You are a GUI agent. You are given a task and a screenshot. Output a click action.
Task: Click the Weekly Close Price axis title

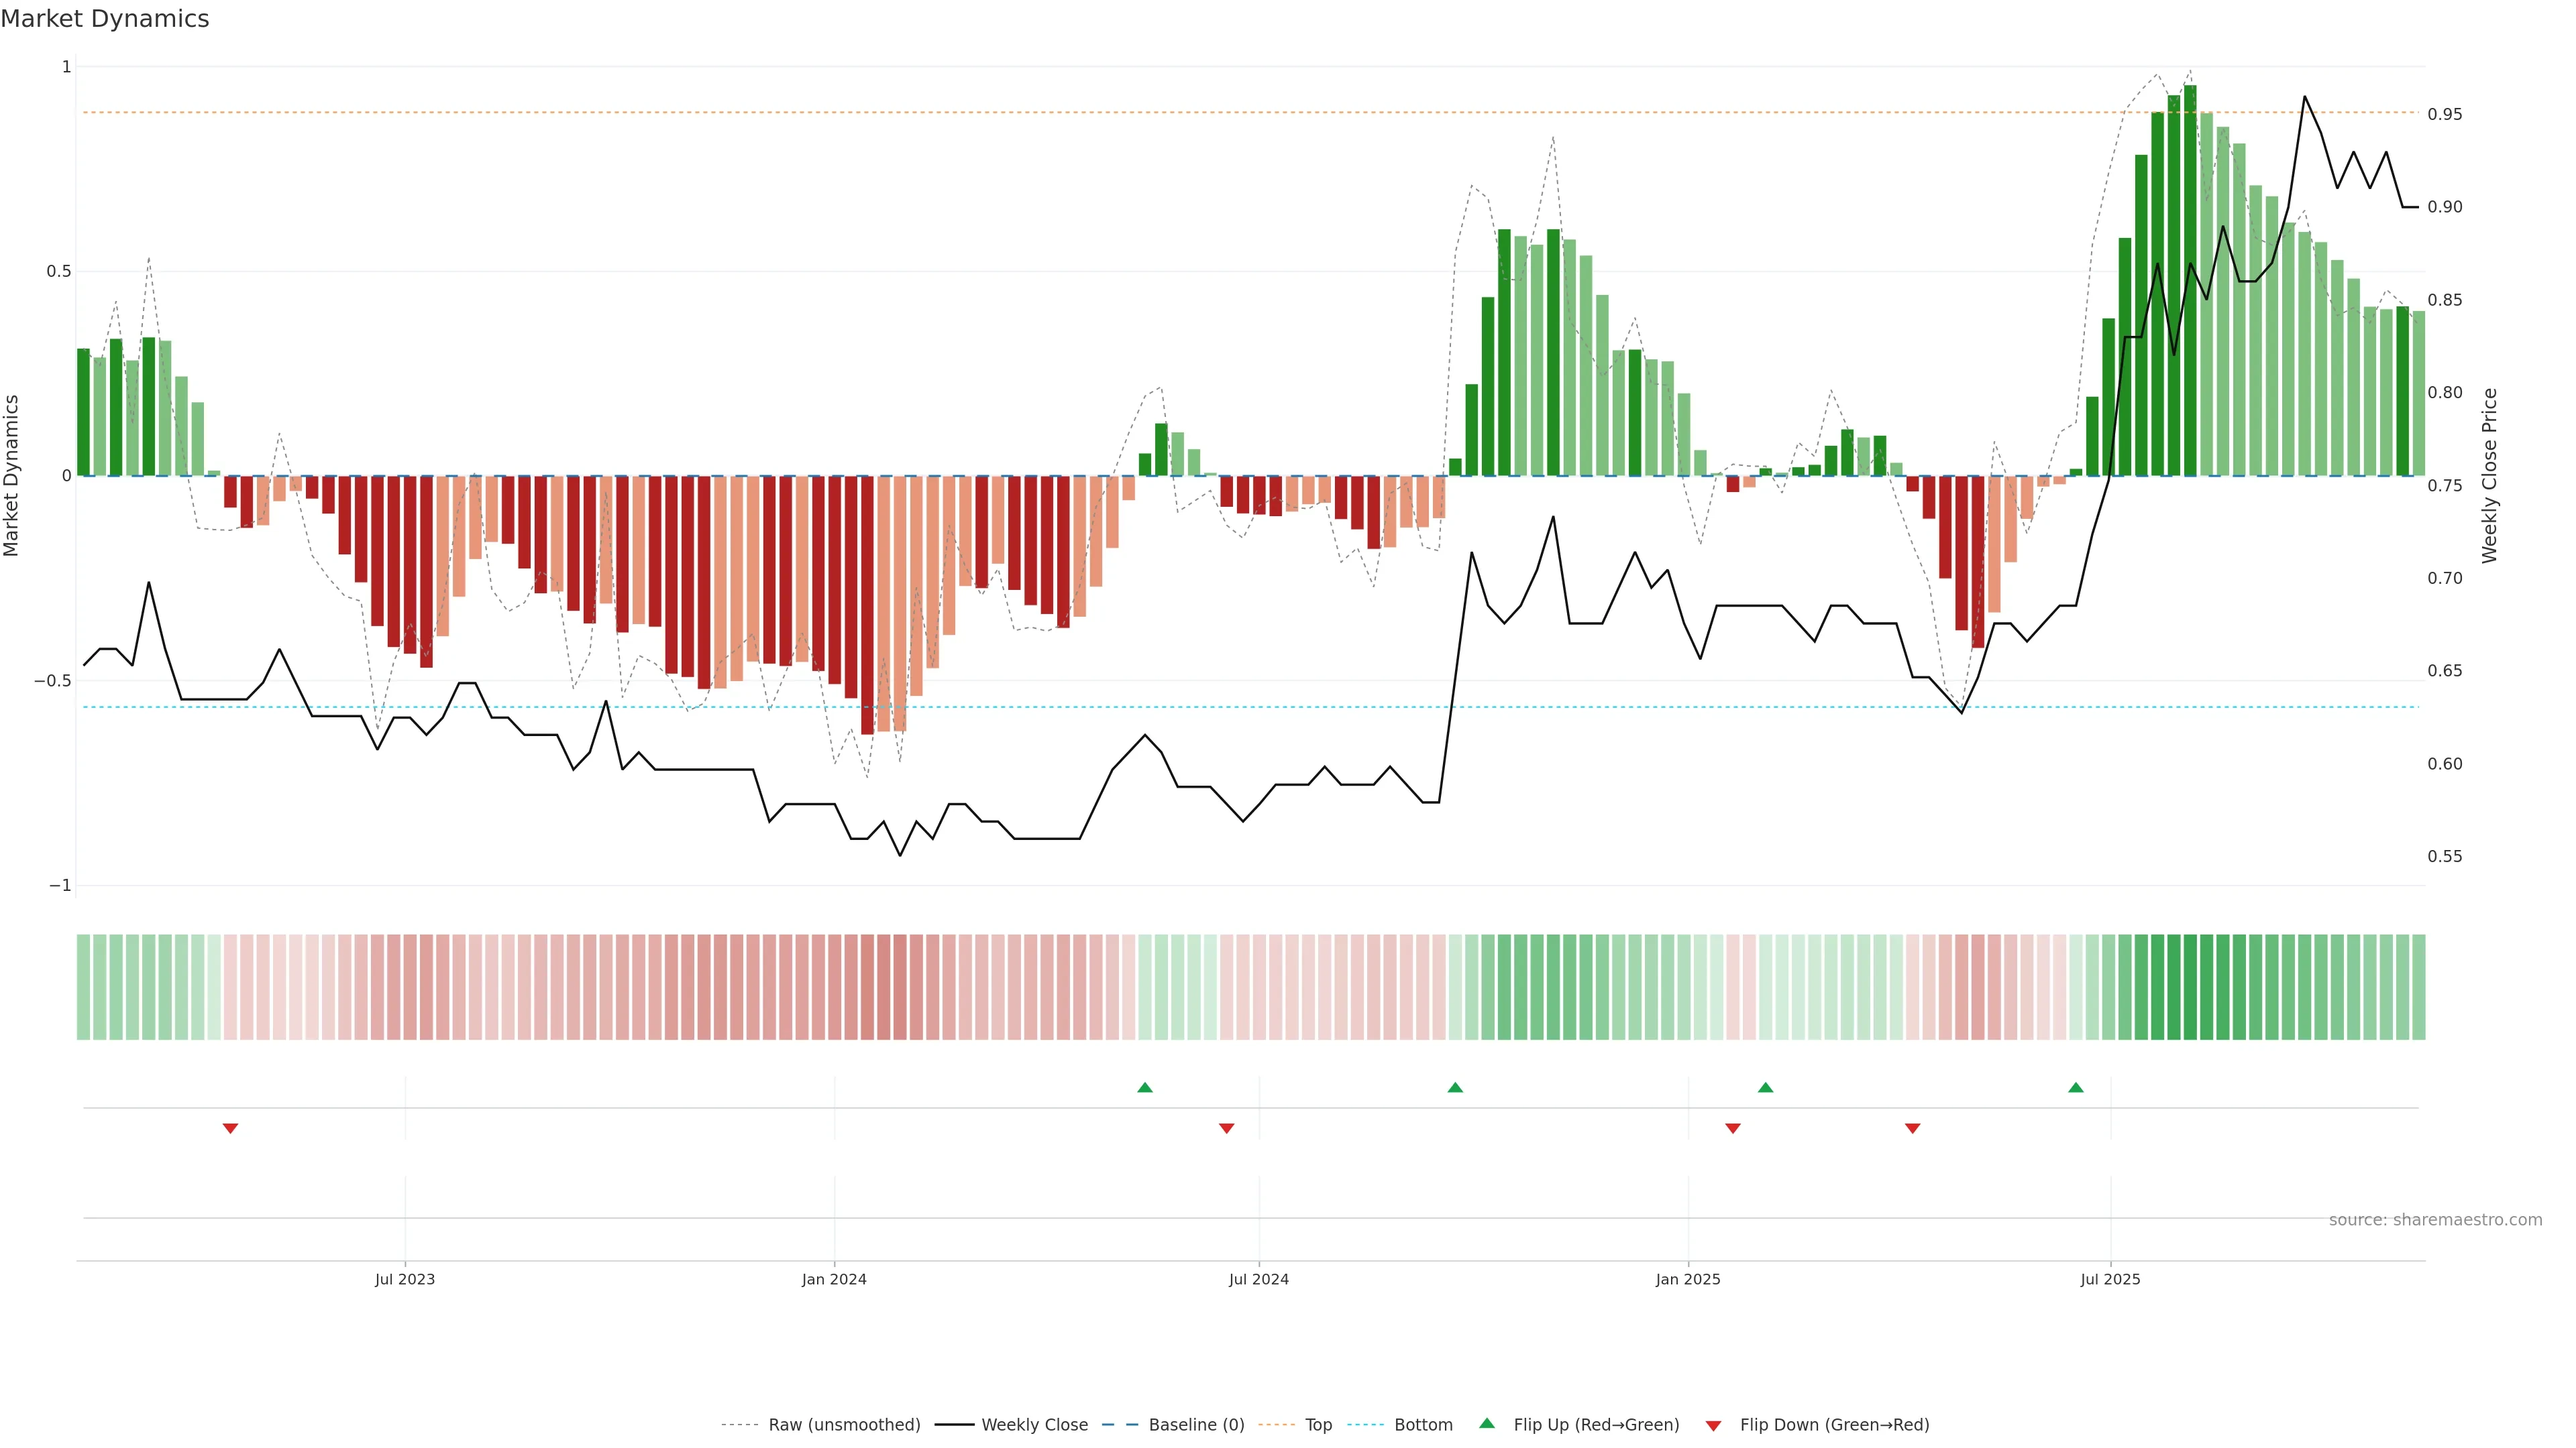tap(2489, 476)
